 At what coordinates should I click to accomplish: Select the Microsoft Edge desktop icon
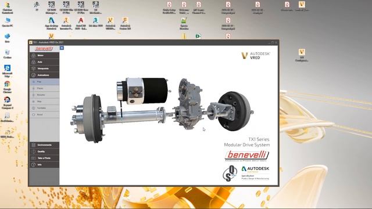tap(8, 71)
